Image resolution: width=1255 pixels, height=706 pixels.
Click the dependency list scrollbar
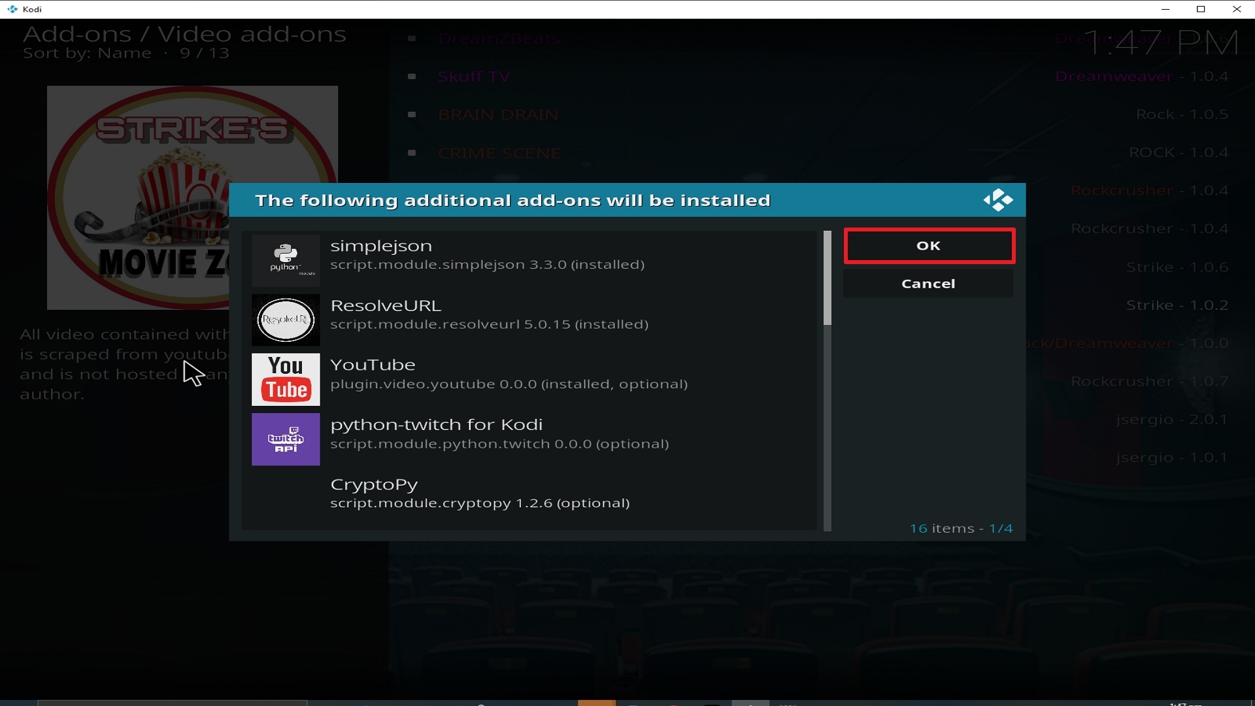pyautogui.click(x=828, y=380)
